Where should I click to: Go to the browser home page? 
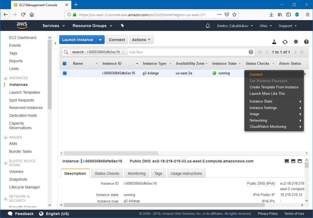coord(32,14)
